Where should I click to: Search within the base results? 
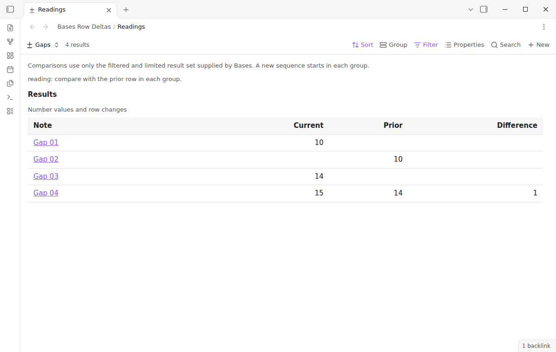[505, 45]
